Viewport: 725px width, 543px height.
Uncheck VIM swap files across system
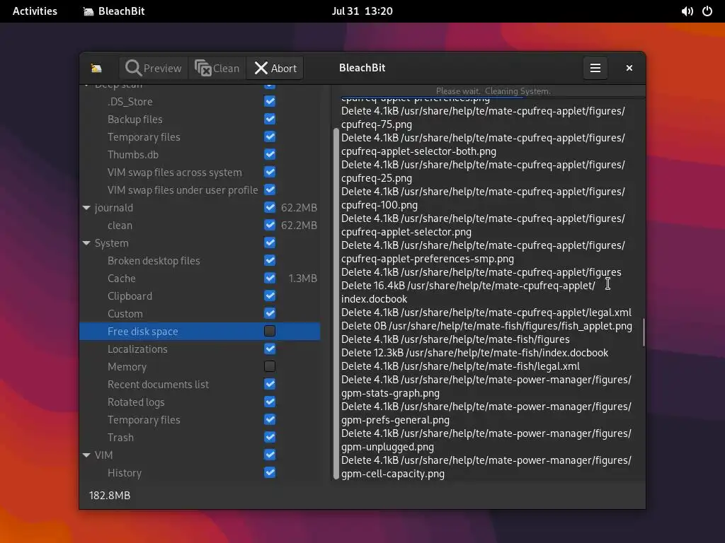(x=270, y=173)
